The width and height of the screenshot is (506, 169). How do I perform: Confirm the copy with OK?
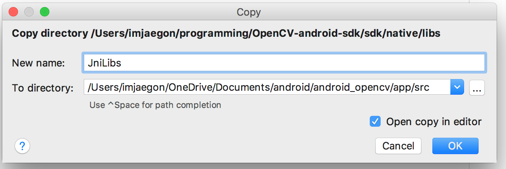455,146
